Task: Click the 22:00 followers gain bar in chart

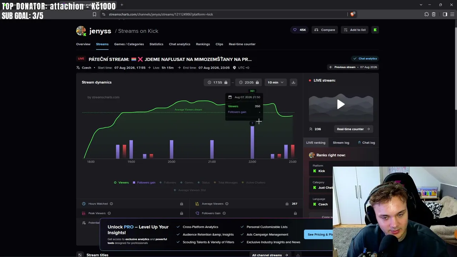Action: point(252,142)
